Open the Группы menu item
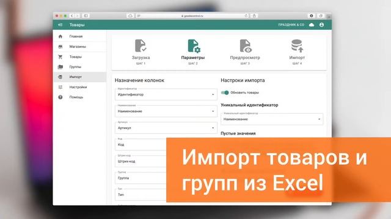Image resolution: width=391 pixels, height=219 pixels. [x=80, y=67]
